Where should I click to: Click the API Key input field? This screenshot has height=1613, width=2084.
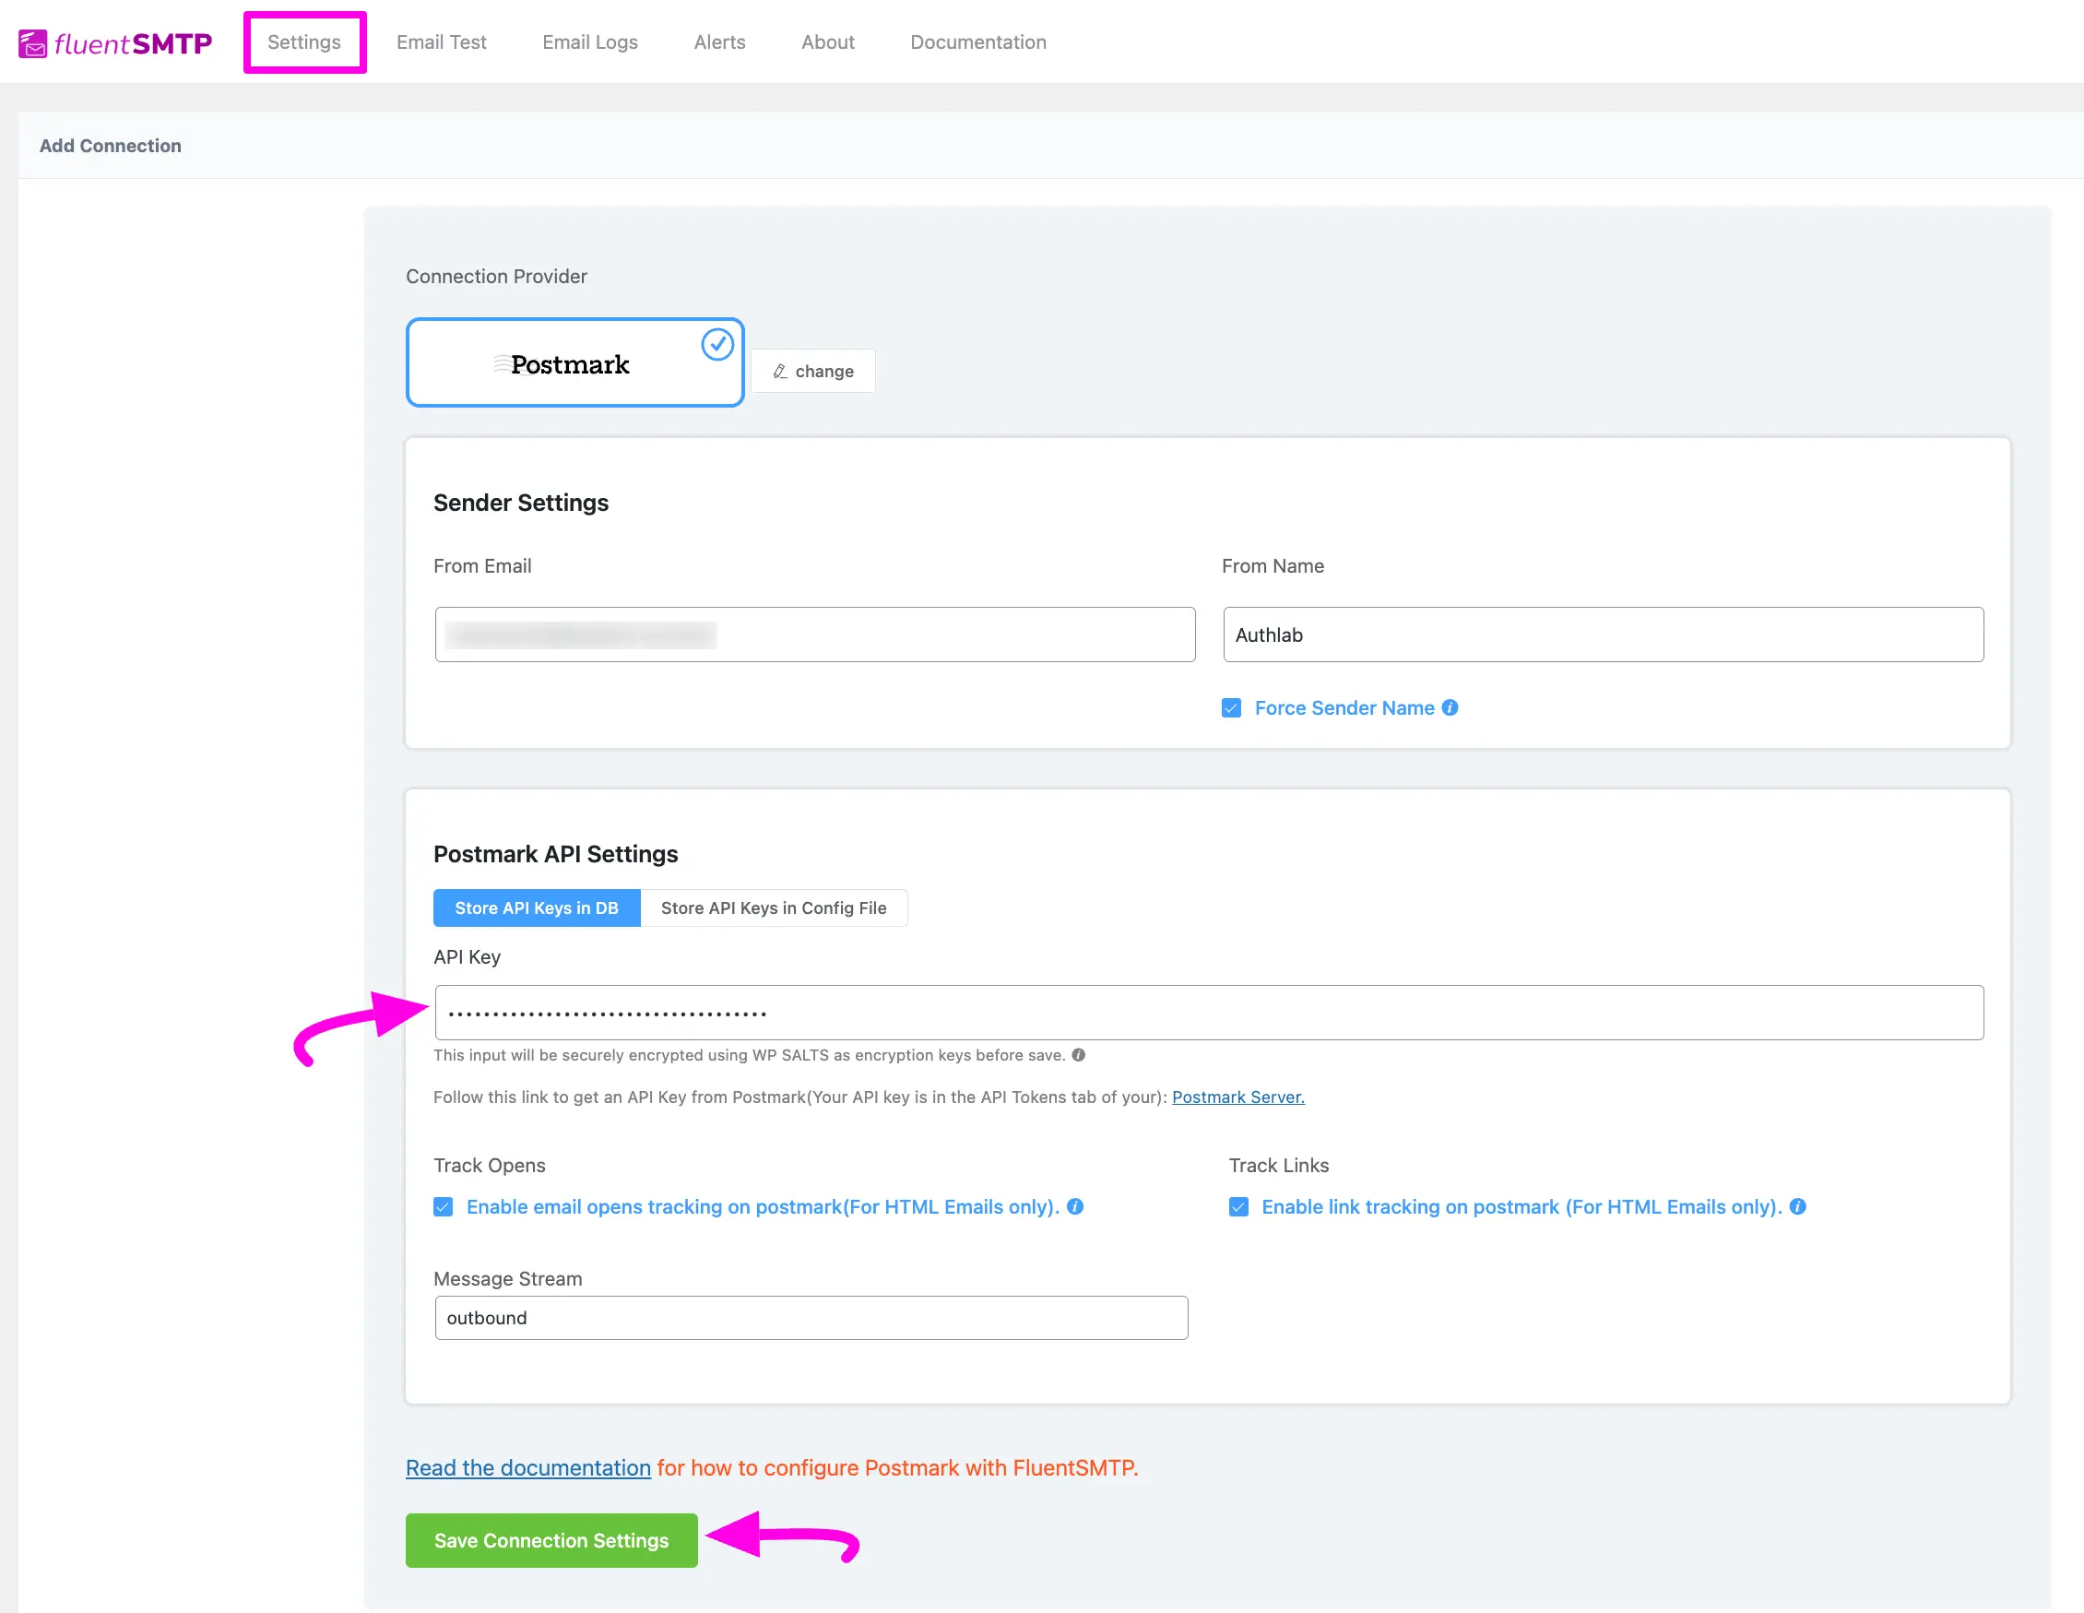[x=1209, y=1013]
